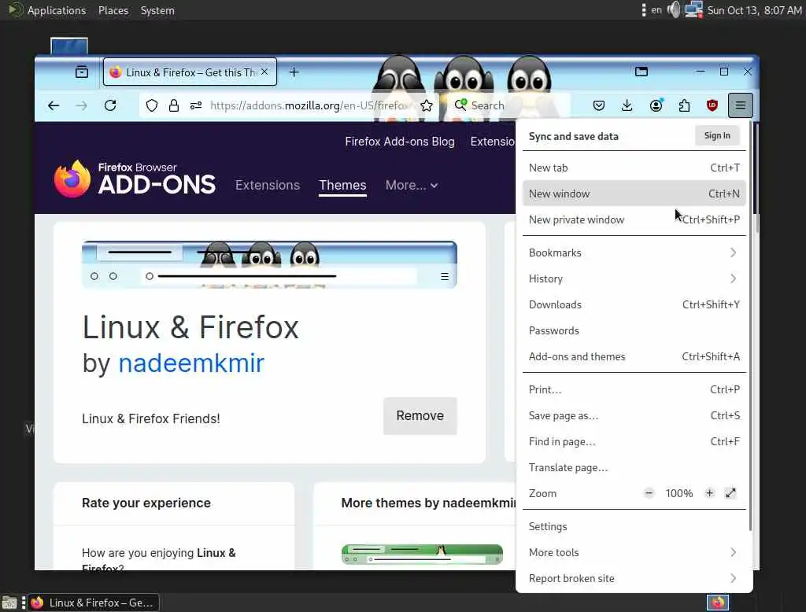The image size is (806, 612).
Task: Open the Firefox Add-ons Blog link
Action: 399,142
